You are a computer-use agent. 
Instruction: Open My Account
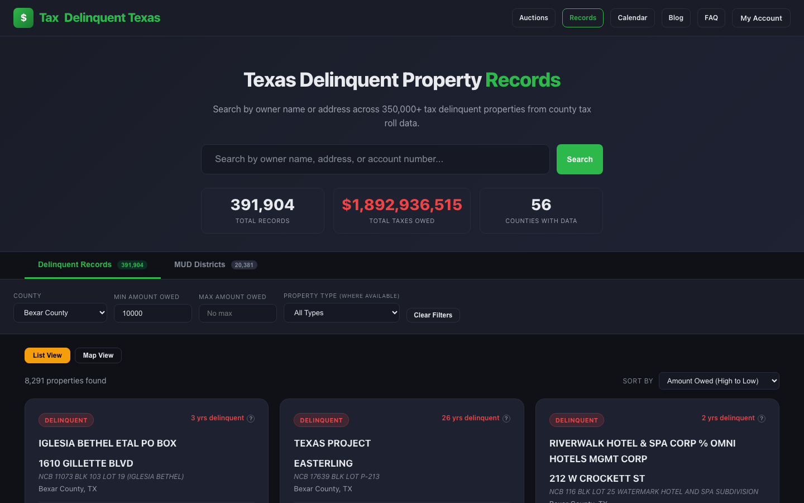761,18
